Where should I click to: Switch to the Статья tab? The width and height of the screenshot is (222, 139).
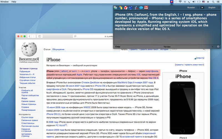pos(47,49)
